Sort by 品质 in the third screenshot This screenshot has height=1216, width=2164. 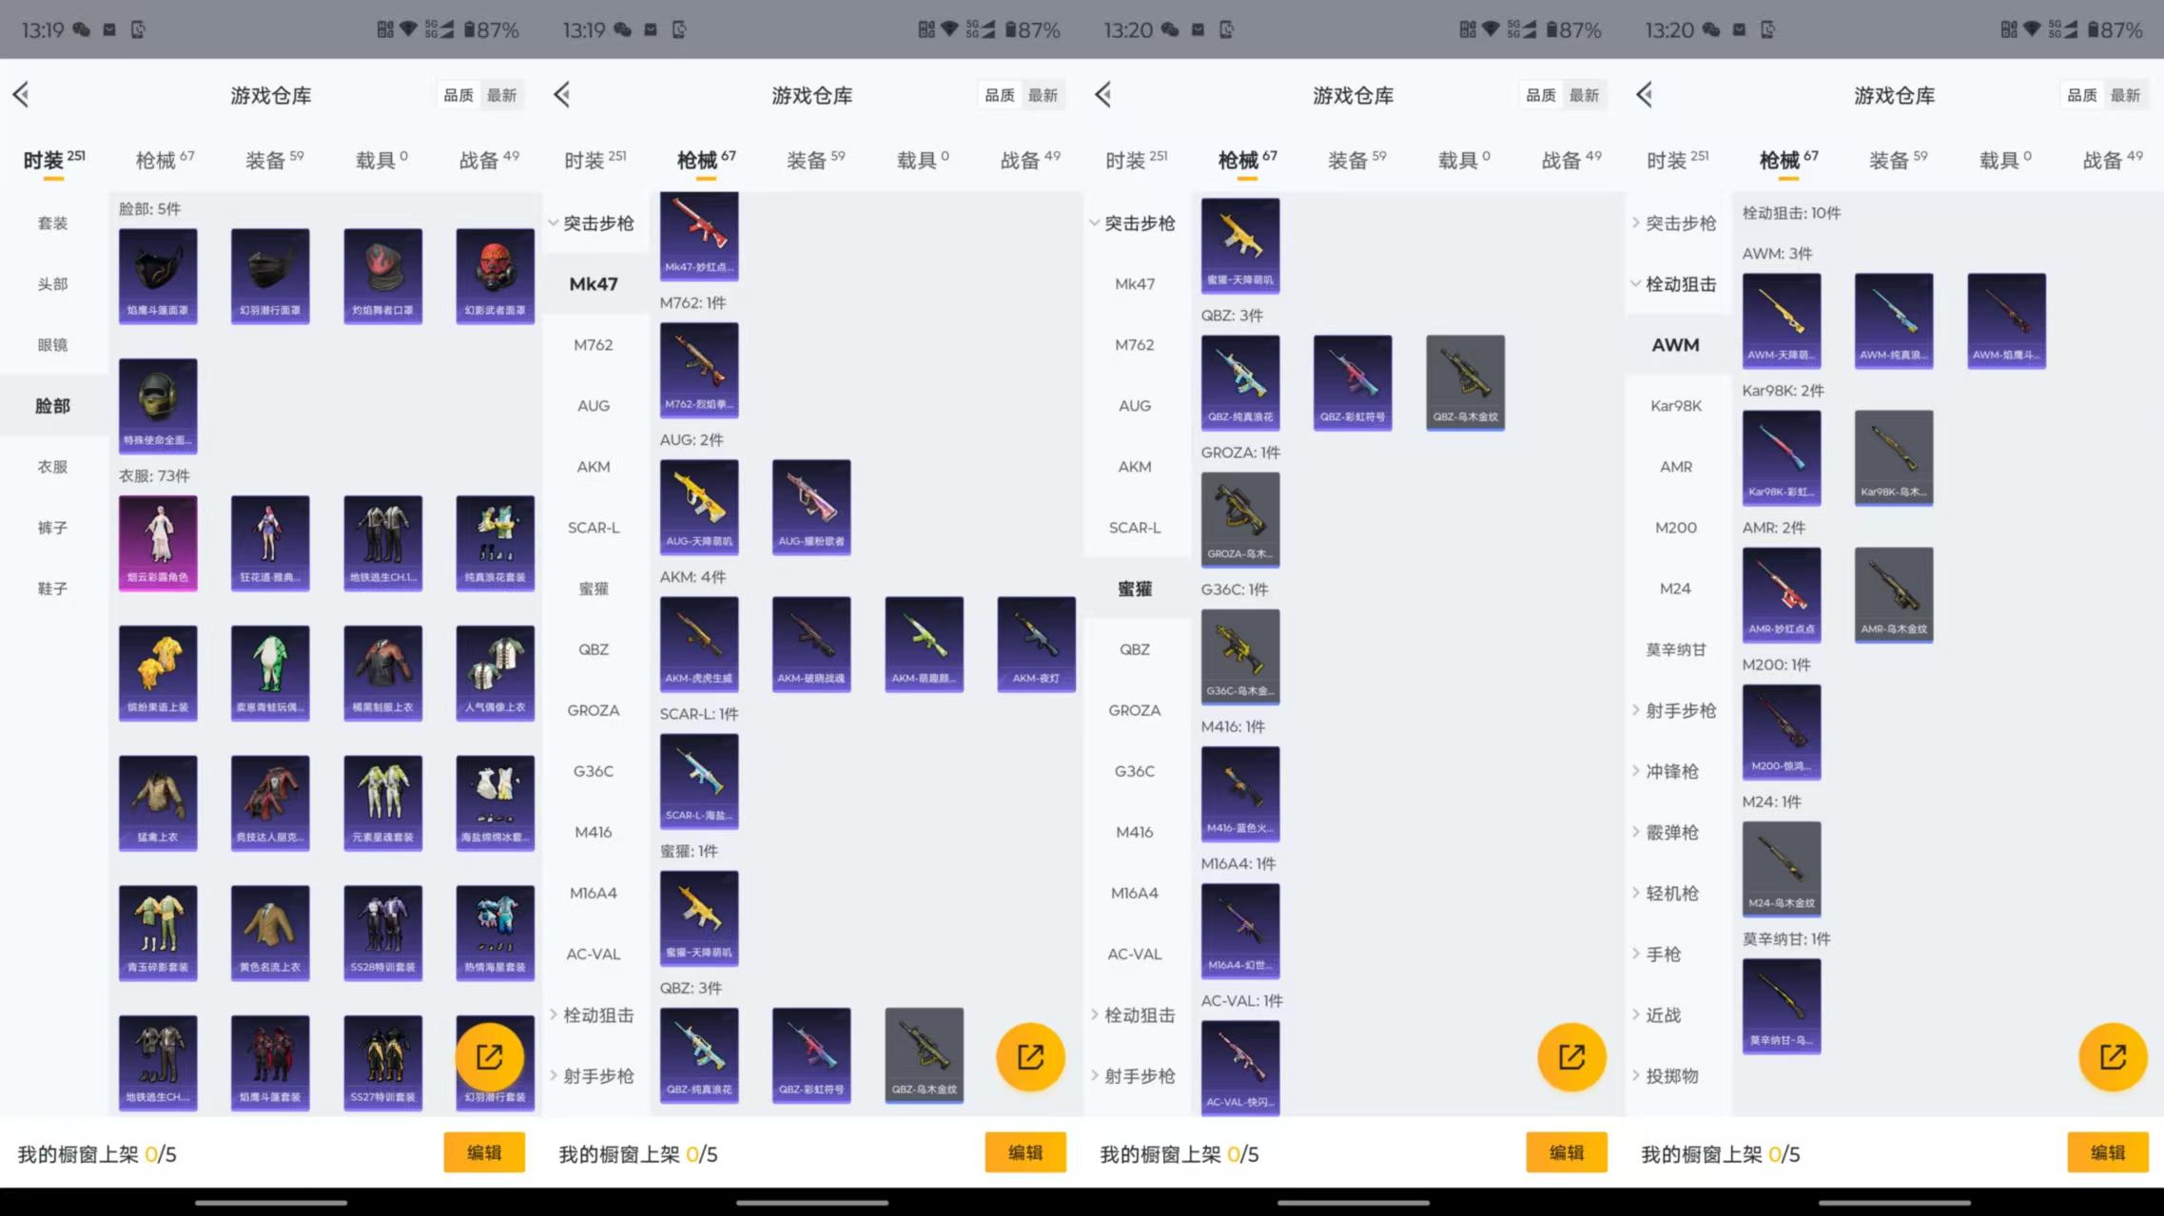(1541, 95)
